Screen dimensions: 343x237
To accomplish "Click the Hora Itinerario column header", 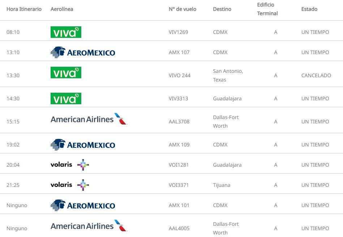I will [24, 9].
